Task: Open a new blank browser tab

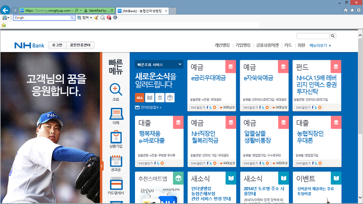Action: coord(173,11)
